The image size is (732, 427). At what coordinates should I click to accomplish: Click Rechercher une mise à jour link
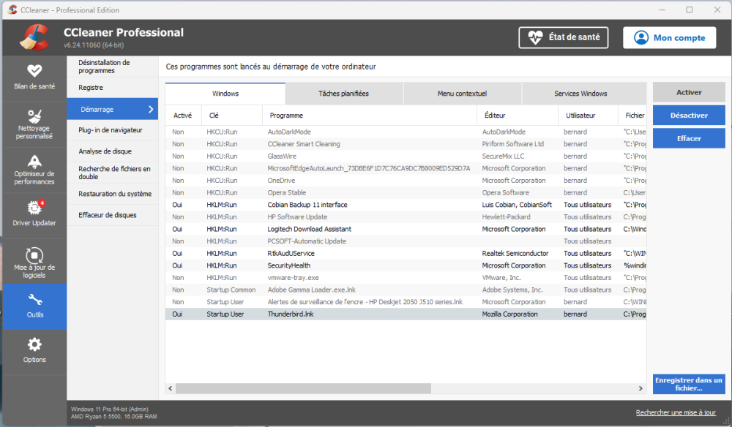pyautogui.click(x=676, y=412)
